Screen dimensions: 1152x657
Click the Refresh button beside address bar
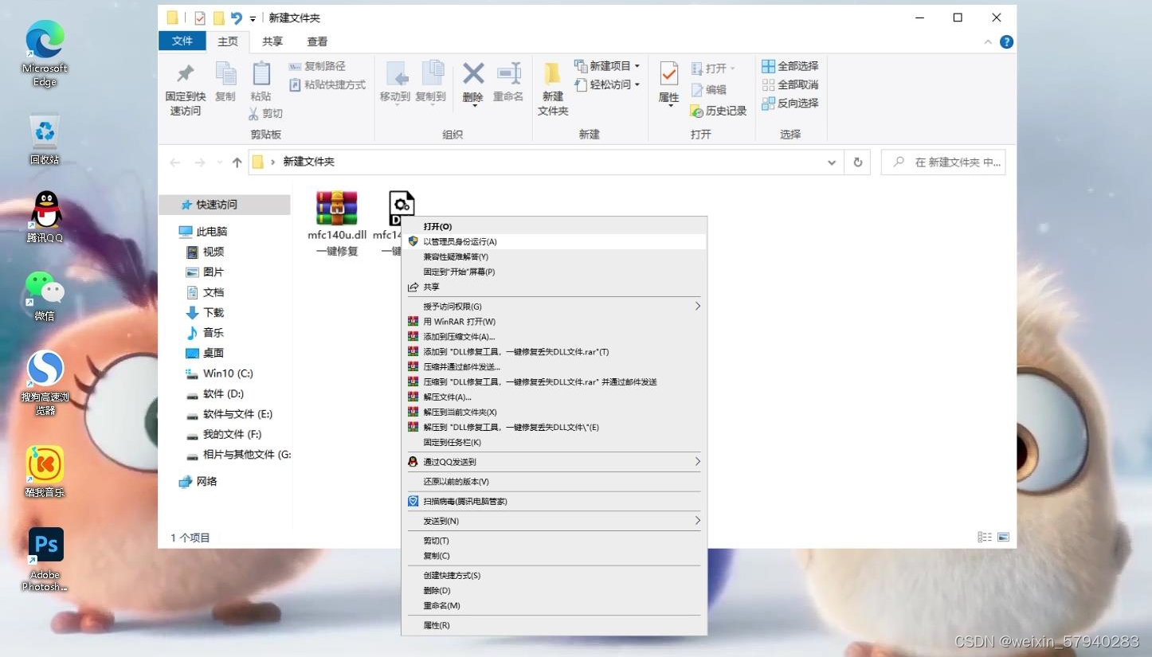[858, 162]
